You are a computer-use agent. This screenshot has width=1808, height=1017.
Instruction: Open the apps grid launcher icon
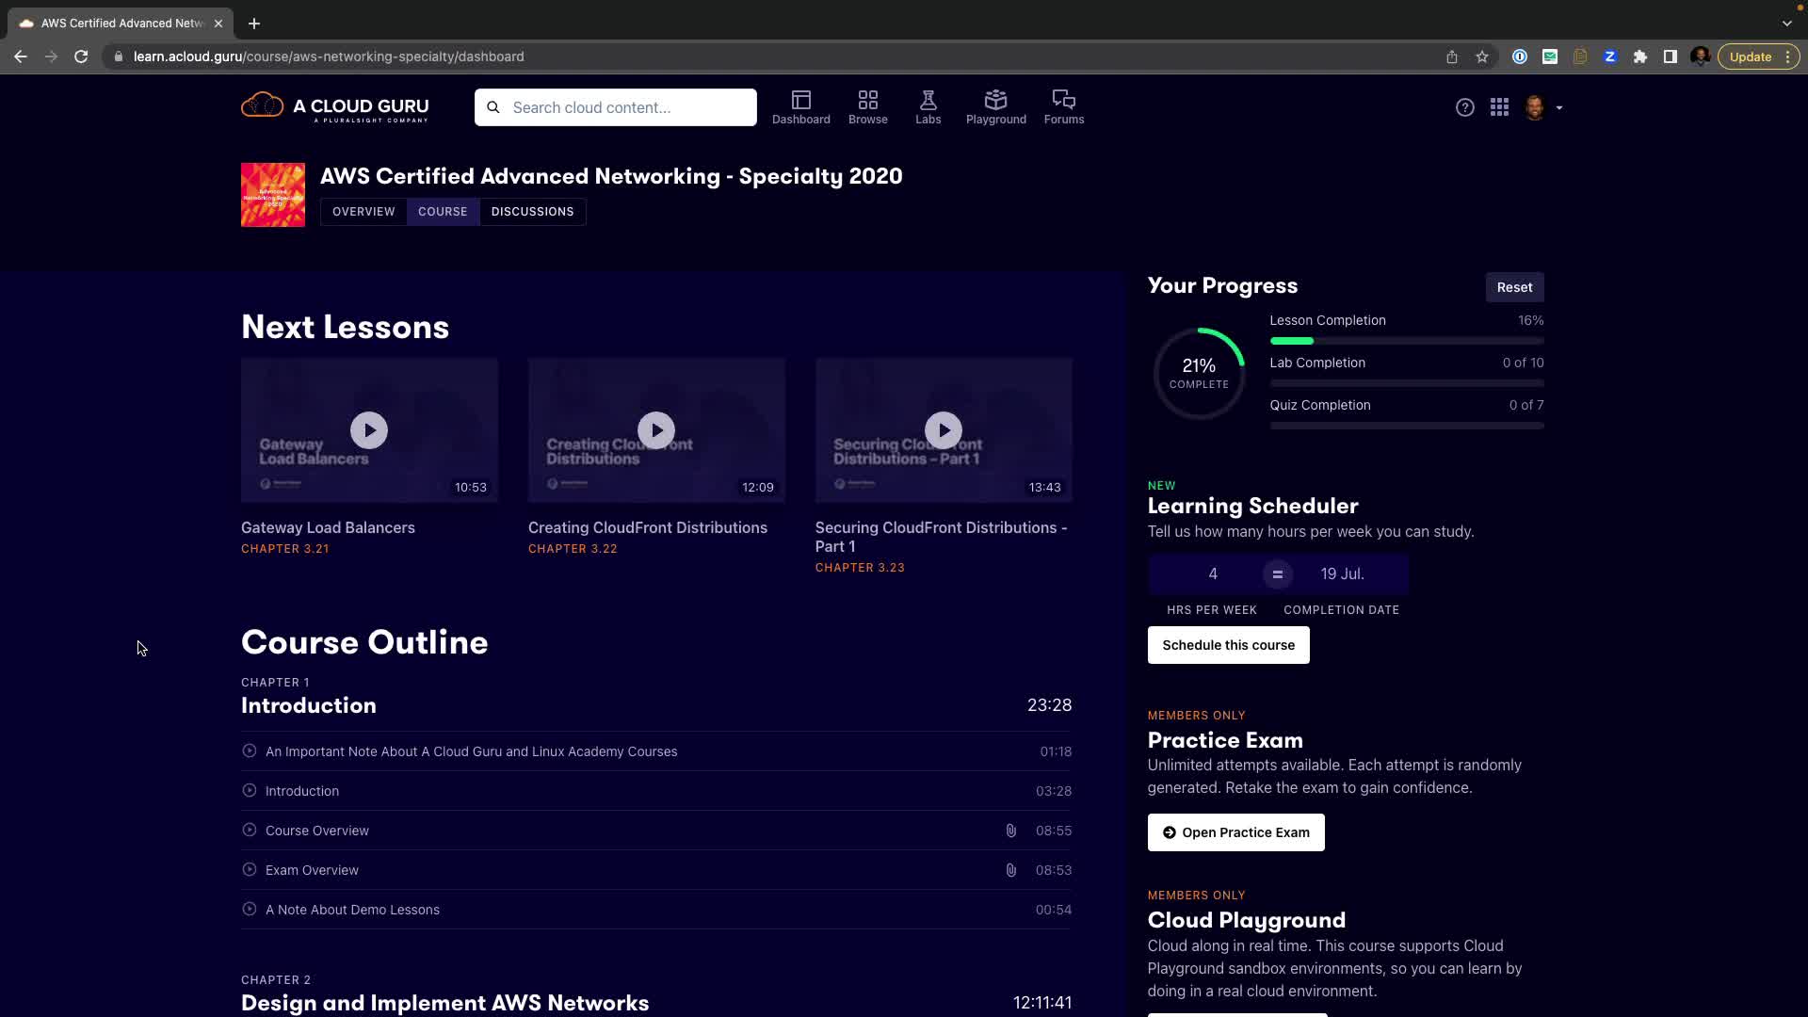point(1499,107)
